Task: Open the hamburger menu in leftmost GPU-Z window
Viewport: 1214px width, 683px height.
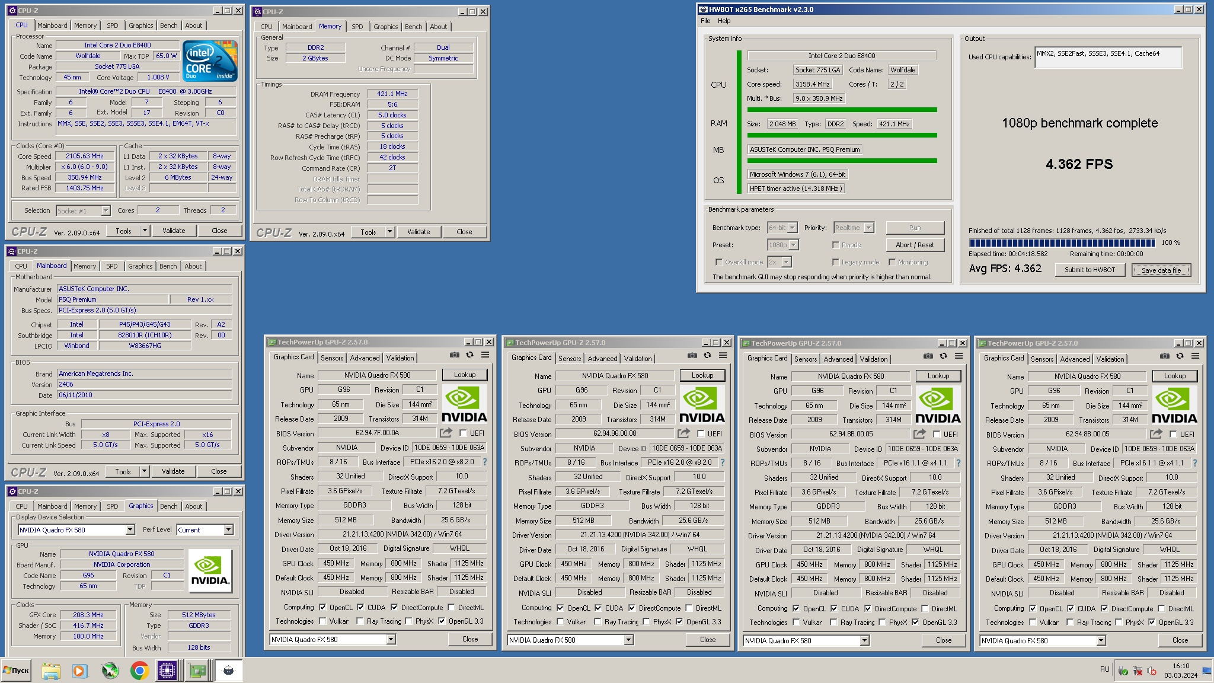Action: 485,355
